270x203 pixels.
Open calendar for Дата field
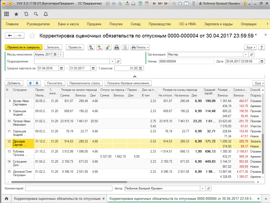(x=262, y=61)
